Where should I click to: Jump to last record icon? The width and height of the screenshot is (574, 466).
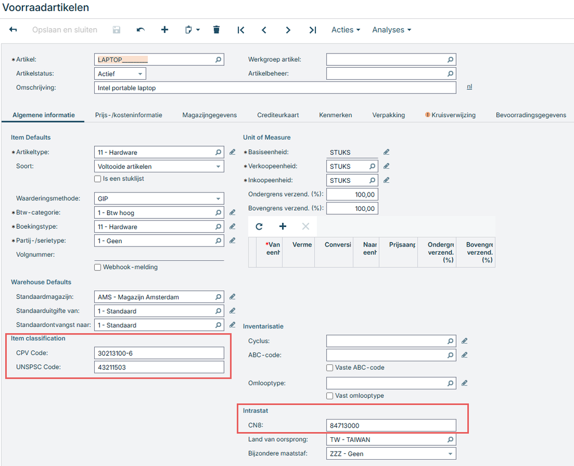[313, 30]
